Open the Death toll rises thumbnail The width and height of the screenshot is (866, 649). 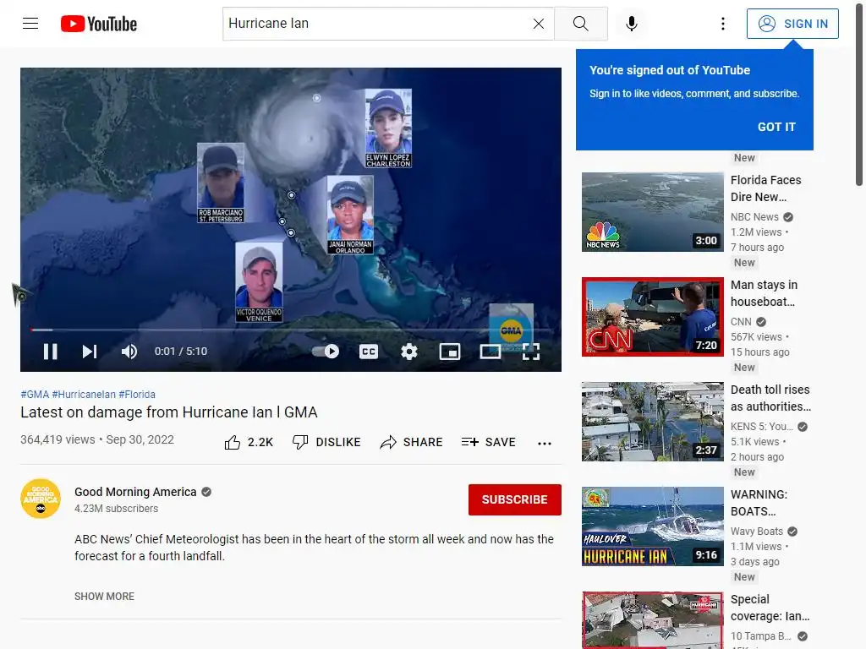(x=653, y=422)
